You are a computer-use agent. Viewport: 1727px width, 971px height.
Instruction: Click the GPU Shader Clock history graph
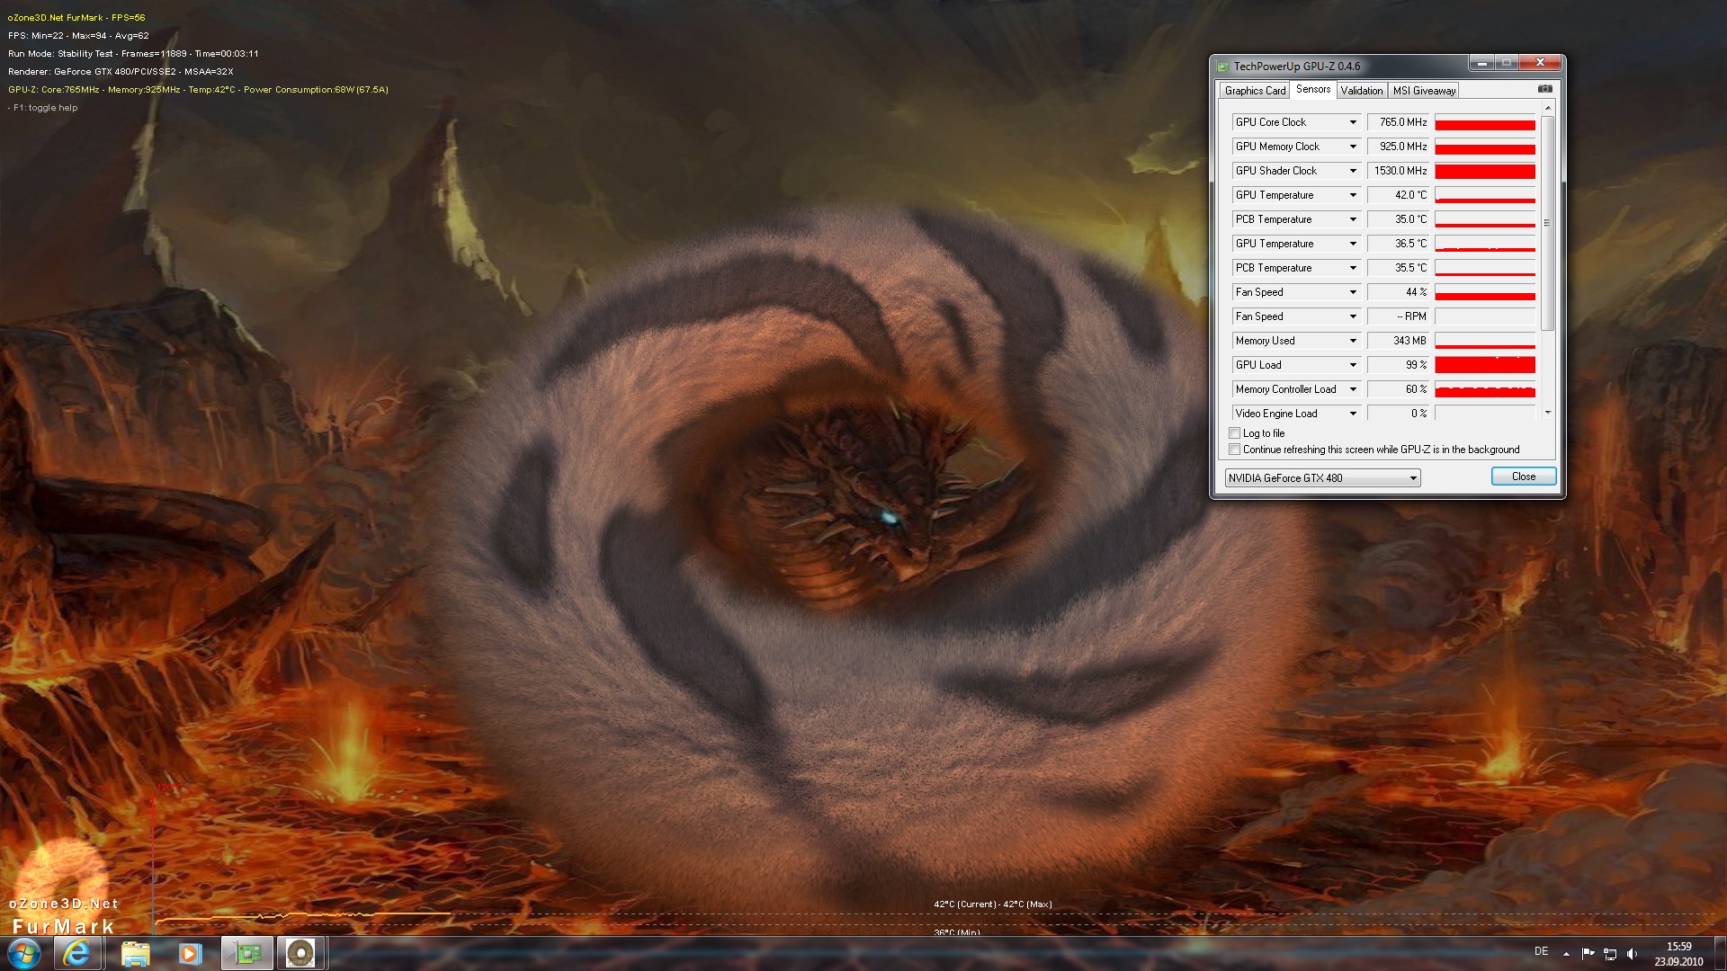(x=1485, y=171)
